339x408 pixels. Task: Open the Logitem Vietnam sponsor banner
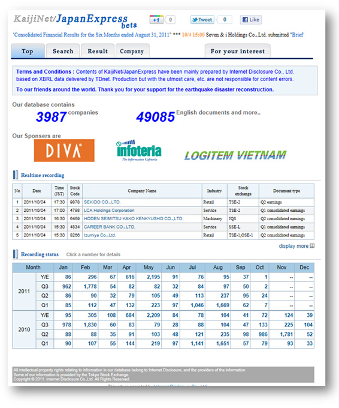(235, 155)
